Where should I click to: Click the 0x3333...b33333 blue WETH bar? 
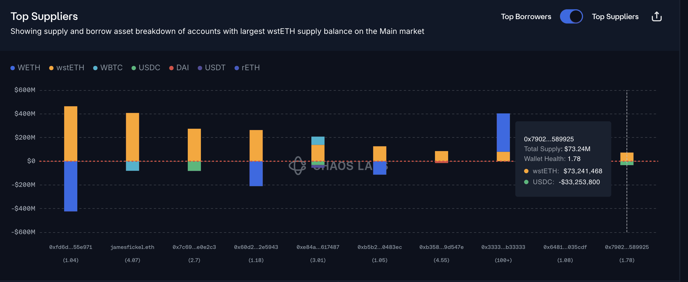[503, 133]
